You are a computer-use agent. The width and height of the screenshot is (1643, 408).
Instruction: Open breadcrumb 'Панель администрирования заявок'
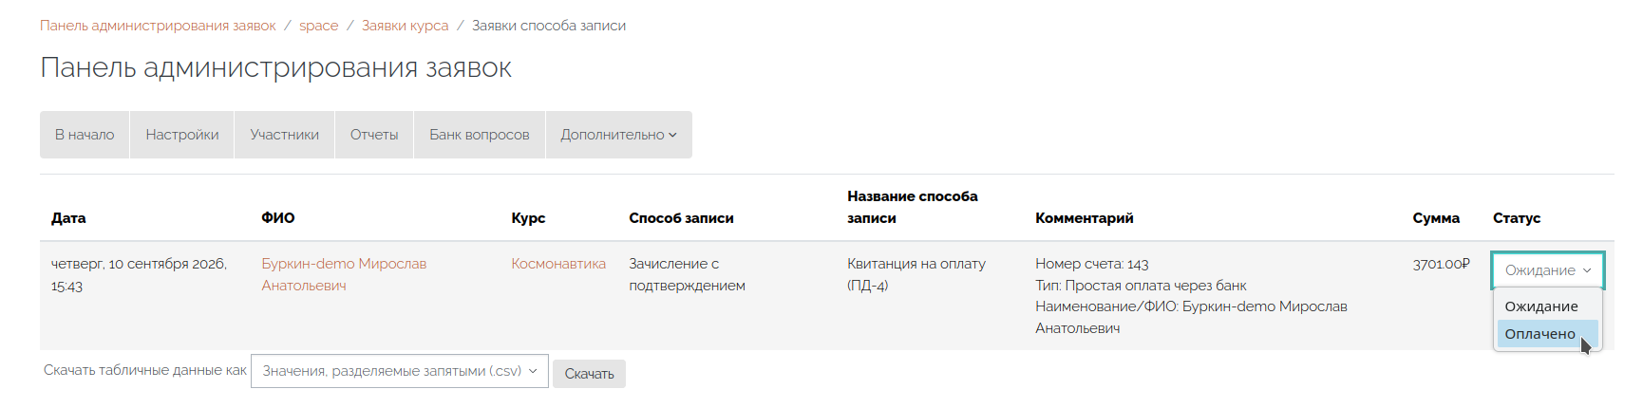point(158,26)
